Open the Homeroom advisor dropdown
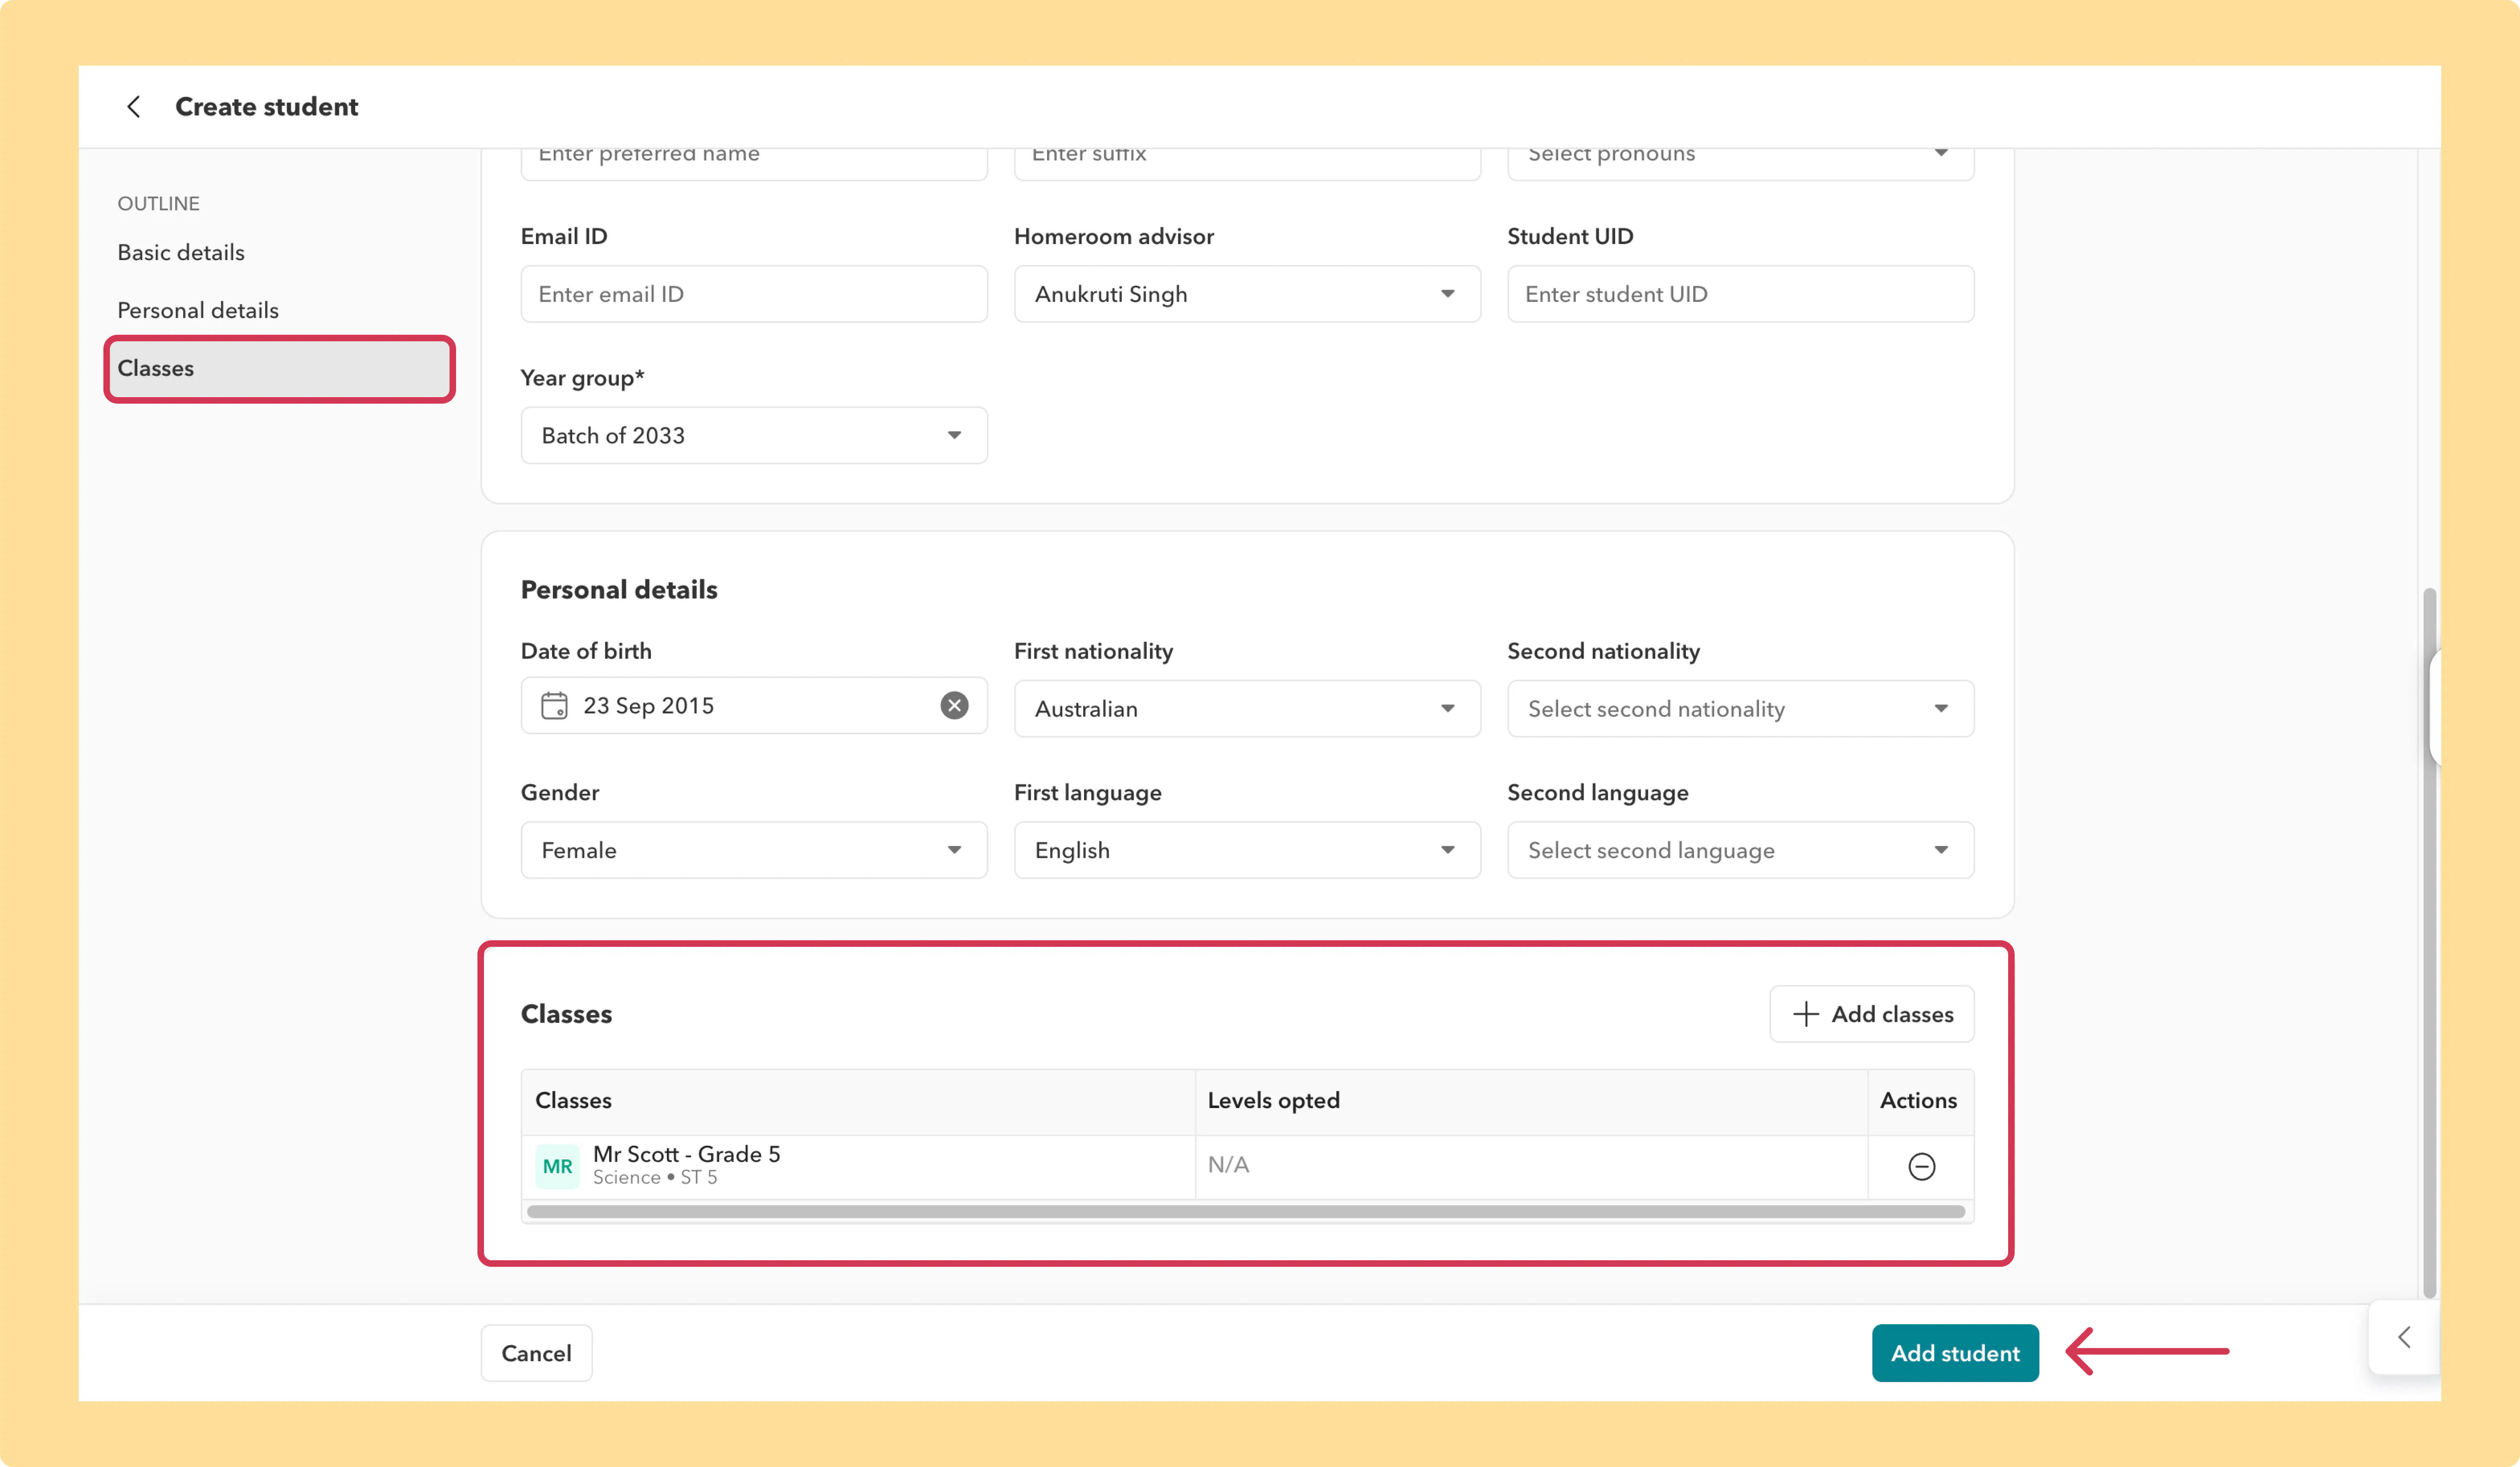Screen dimensions: 2520x1467 pos(1247,294)
